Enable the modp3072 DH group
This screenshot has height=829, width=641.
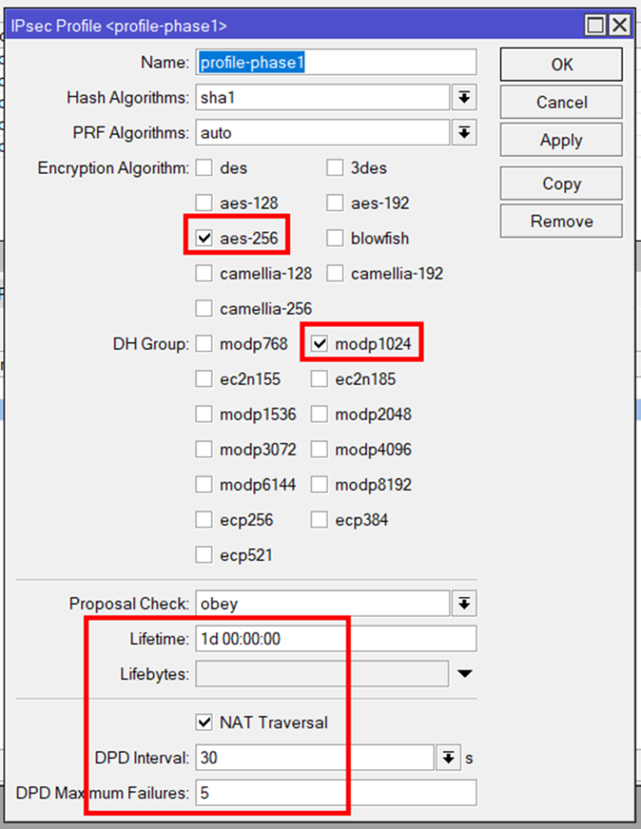[204, 450]
